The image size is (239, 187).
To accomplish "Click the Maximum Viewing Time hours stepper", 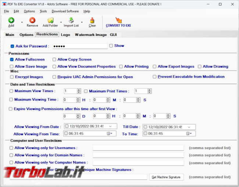I will tap(78, 100).
